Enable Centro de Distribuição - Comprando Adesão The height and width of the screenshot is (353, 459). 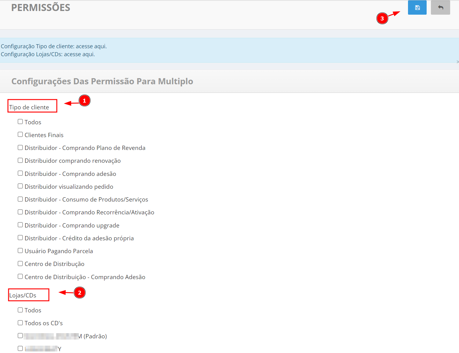tap(20, 276)
